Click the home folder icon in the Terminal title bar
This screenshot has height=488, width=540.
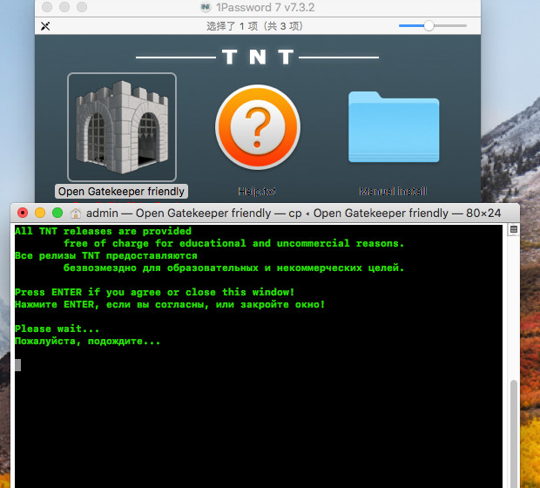point(76,213)
